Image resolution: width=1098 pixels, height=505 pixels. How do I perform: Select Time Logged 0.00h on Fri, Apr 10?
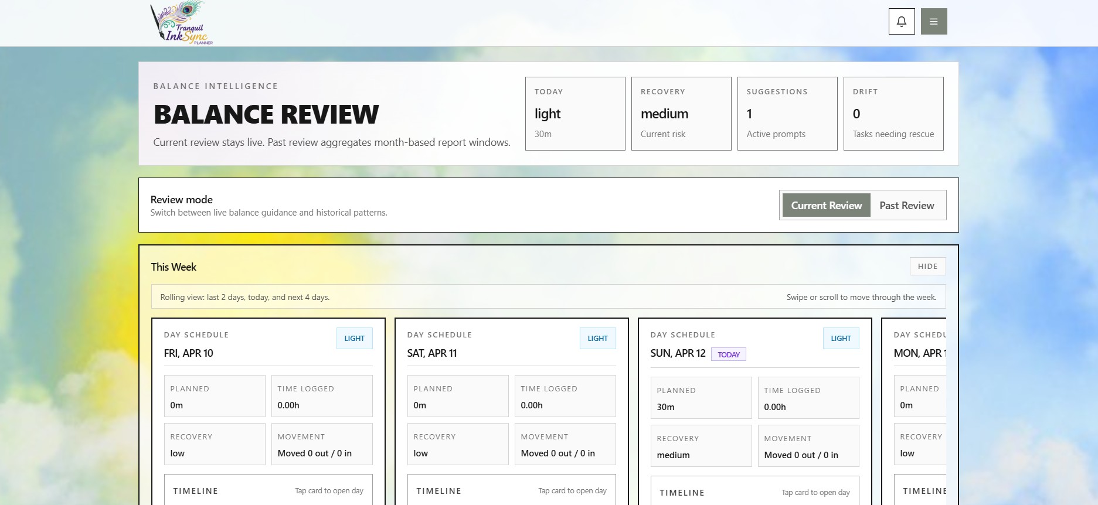(x=322, y=396)
